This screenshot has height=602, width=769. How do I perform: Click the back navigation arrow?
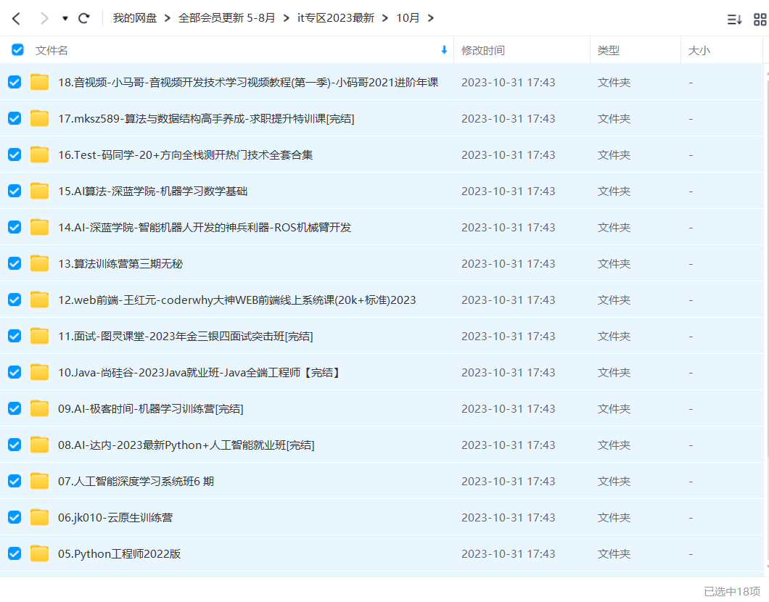tap(16, 18)
